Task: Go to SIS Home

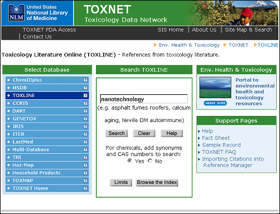Action: (171, 30)
